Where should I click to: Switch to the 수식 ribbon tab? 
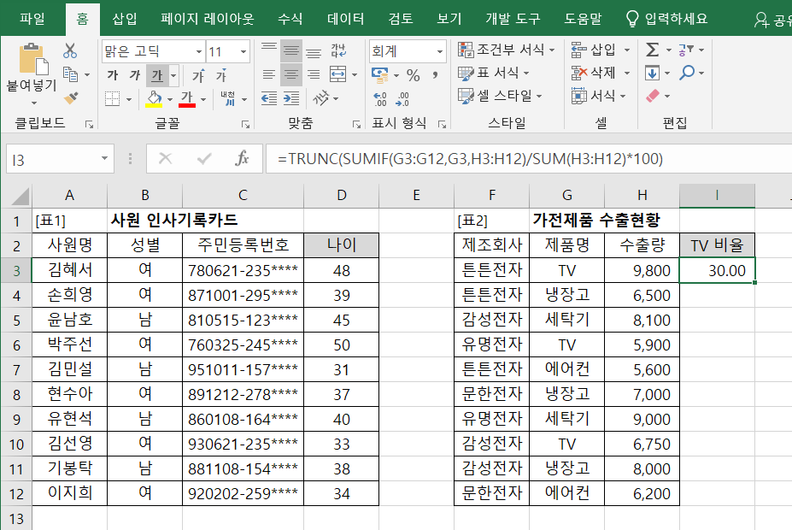click(x=290, y=18)
